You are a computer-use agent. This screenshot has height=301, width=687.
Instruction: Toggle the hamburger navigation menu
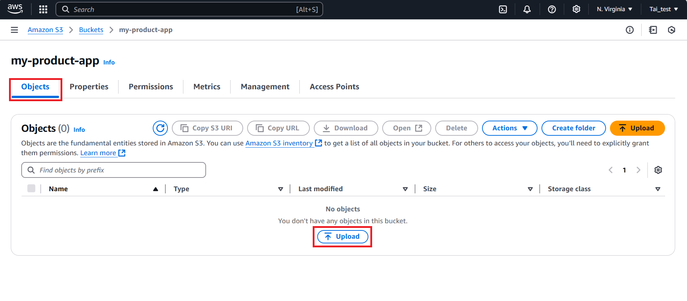tap(14, 30)
